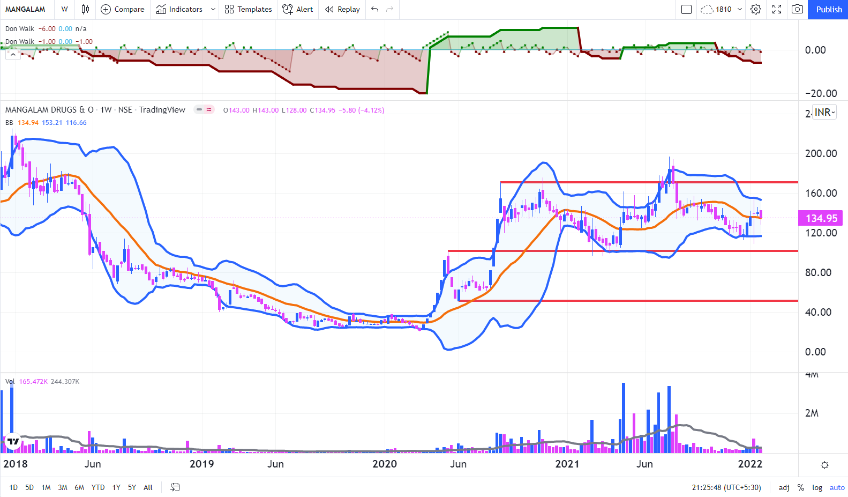
Task: Open the candlestick chart style selector
Action: pyautogui.click(x=85, y=9)
